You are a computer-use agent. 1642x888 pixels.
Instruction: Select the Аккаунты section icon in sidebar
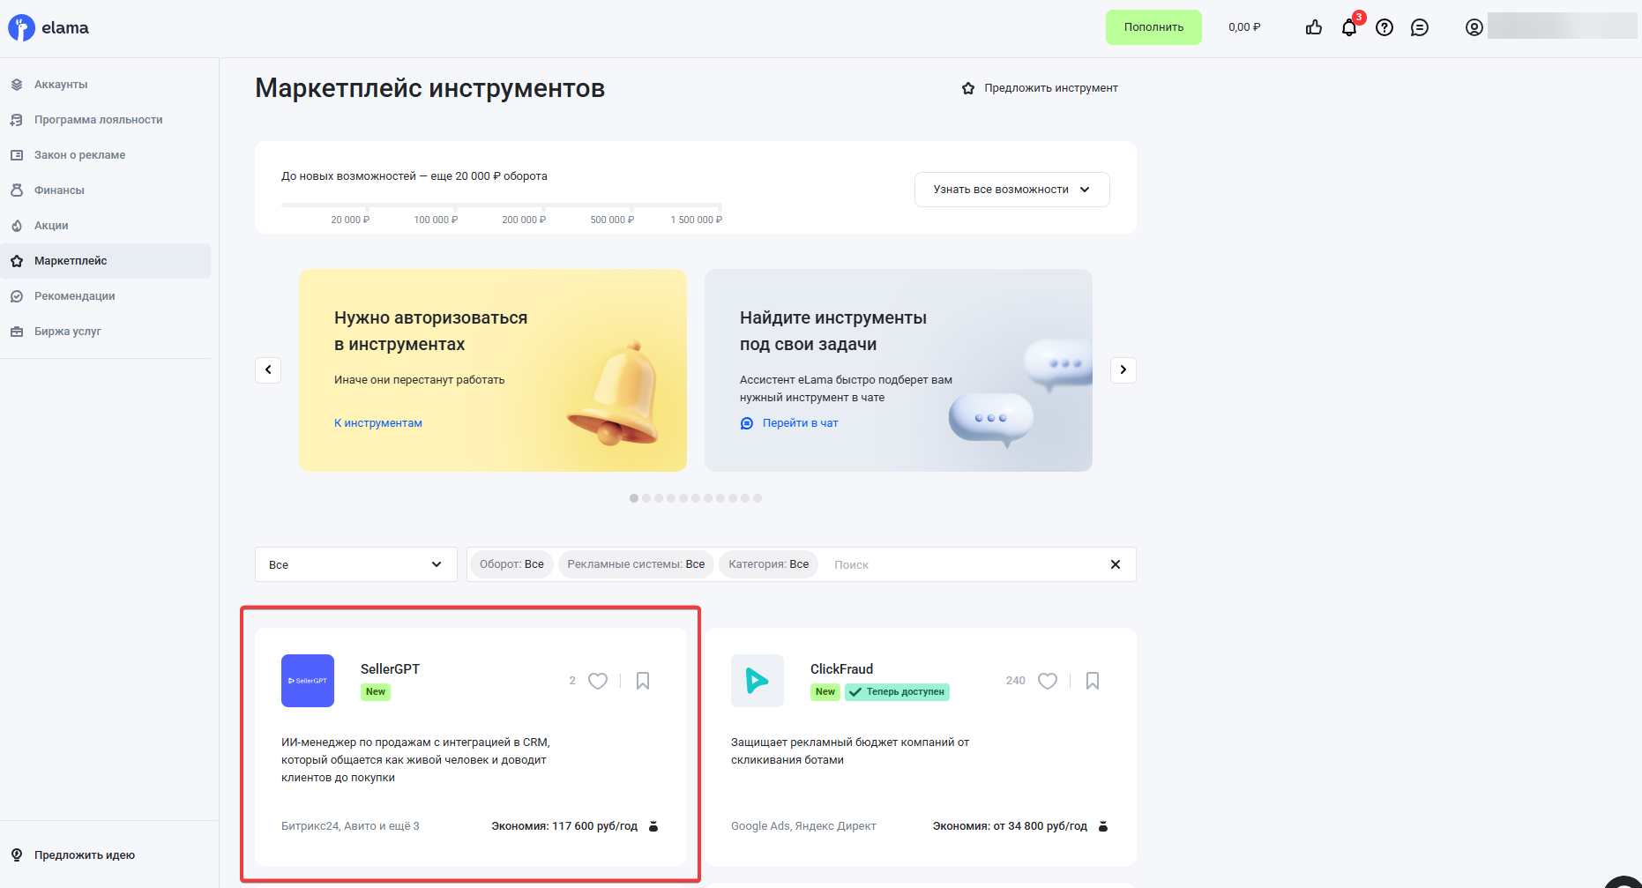pyautogui.click(x=17, y=84)
